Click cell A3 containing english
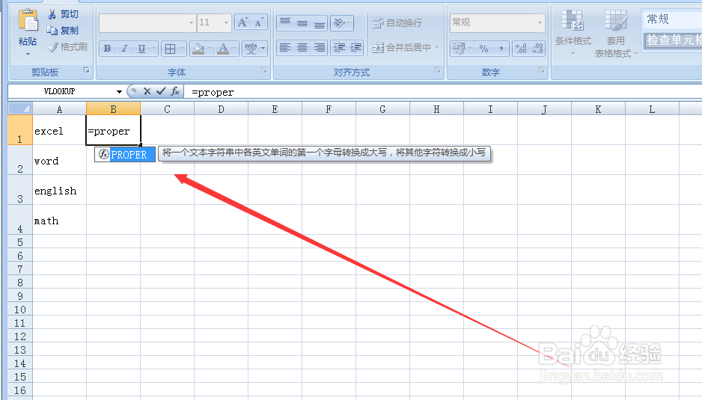This screenshot has width=702, height=400. coord(59,190)
